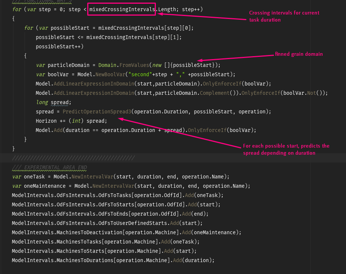This screenshot has height=274, width=346.
Task: Click 'OnlyEnforceIf(boolVar);' after the Model.Add call
Action: [222, 130]
